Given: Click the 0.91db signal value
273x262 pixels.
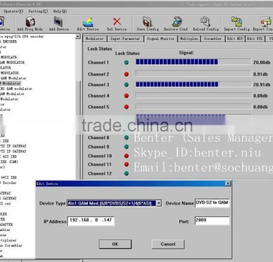Looking at the screenshot, I should coord(260,74).
